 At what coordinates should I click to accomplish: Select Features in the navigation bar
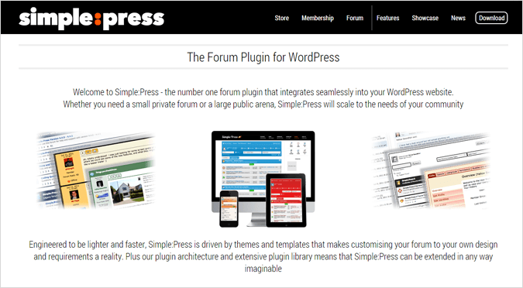click(x=387, y=18)
